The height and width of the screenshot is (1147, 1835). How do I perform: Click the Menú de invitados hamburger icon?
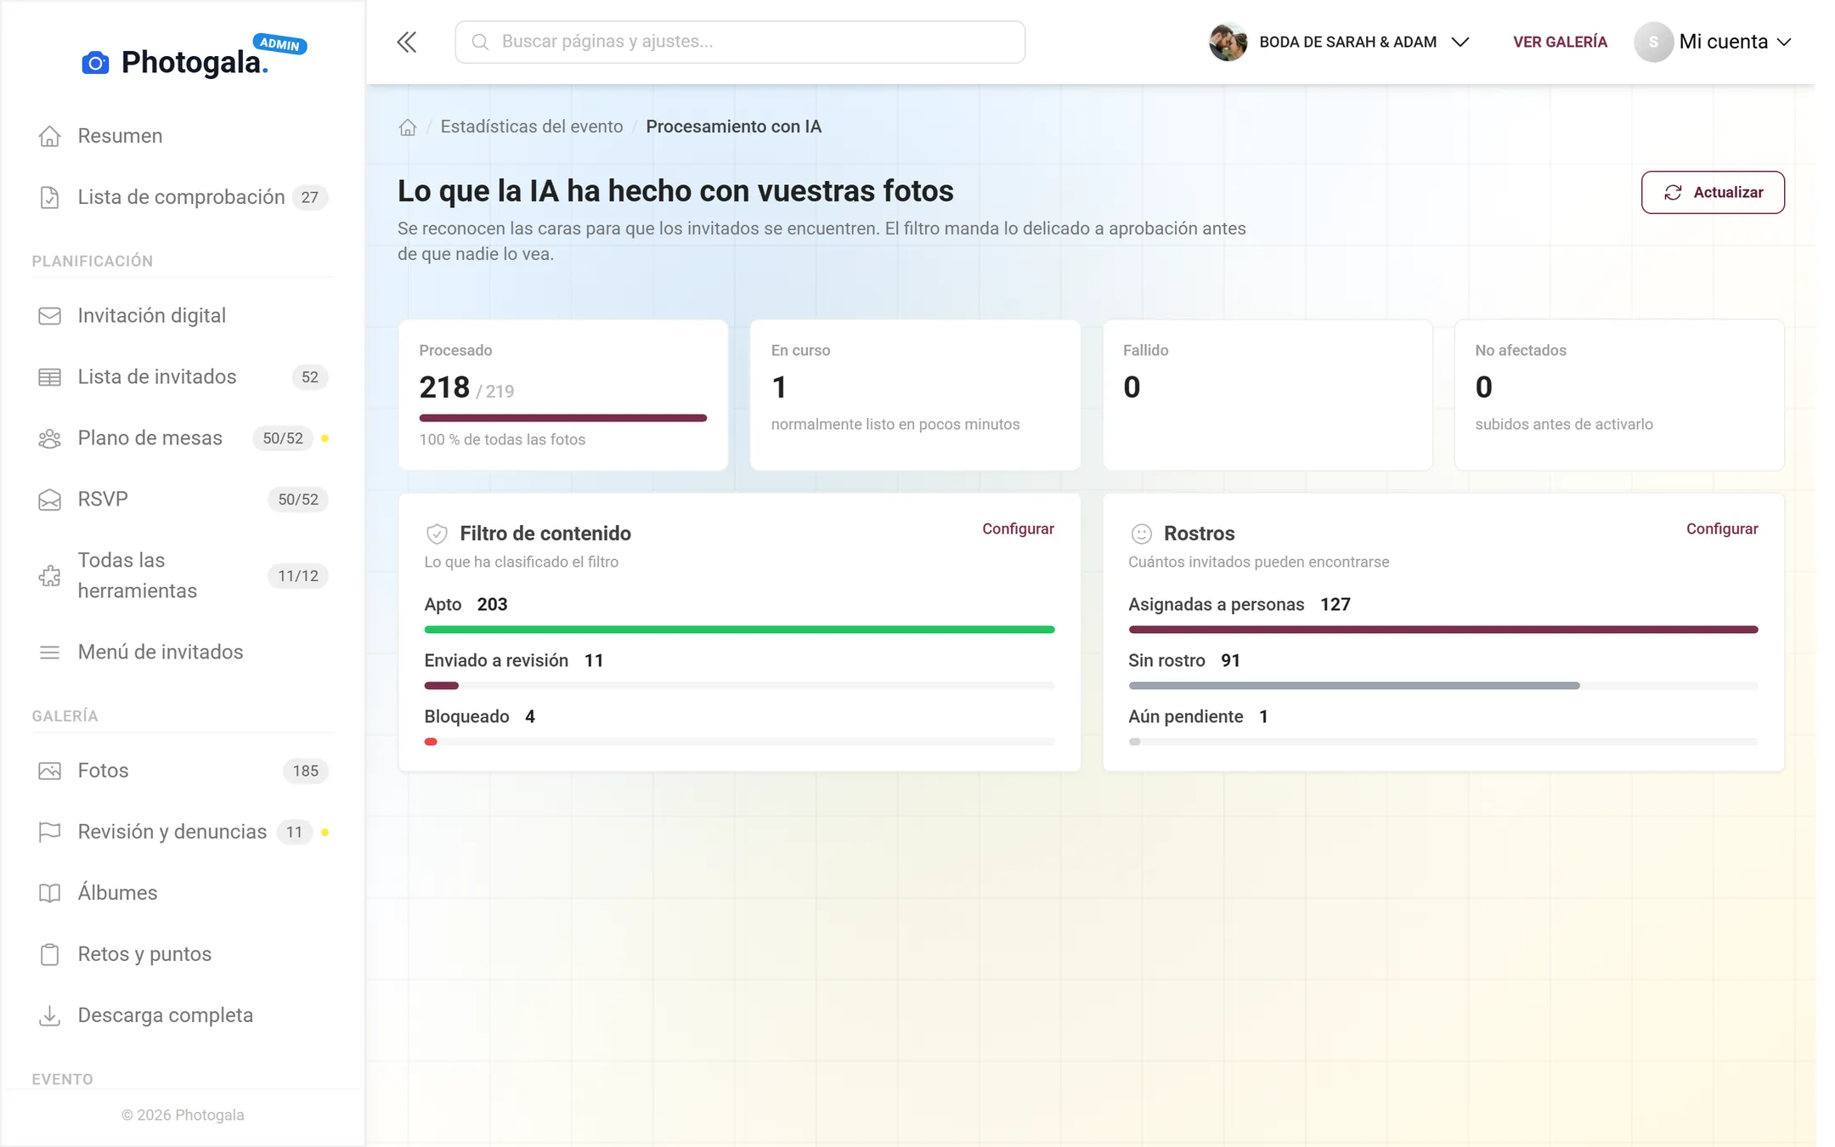coord(49,653)
